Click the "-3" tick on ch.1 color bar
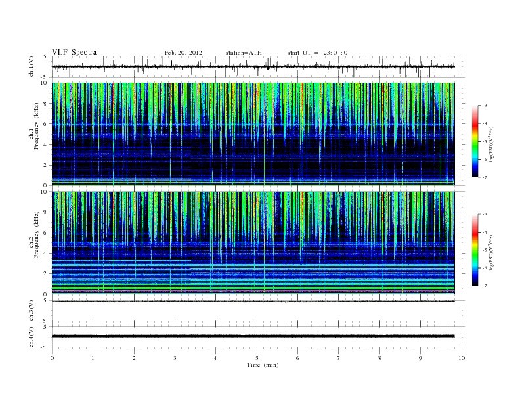Viewport: 520px width, 402px height. (x=484, y=106)
